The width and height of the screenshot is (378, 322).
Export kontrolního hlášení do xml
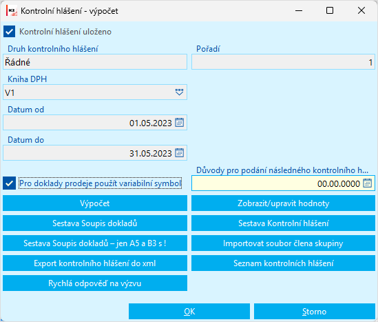tap(95, 263)
